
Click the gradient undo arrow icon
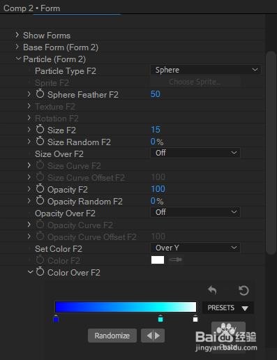click(x=212, y=290)
